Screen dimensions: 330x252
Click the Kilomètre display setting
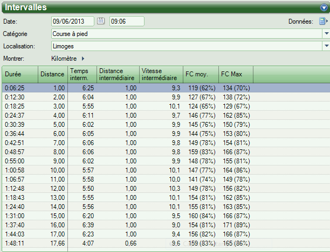point(64,59)
